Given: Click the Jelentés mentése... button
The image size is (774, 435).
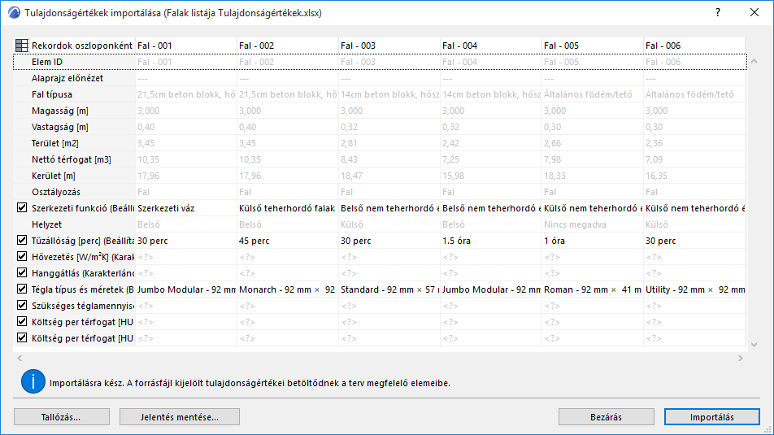Looking at the screenshot, I should (179, 417).
